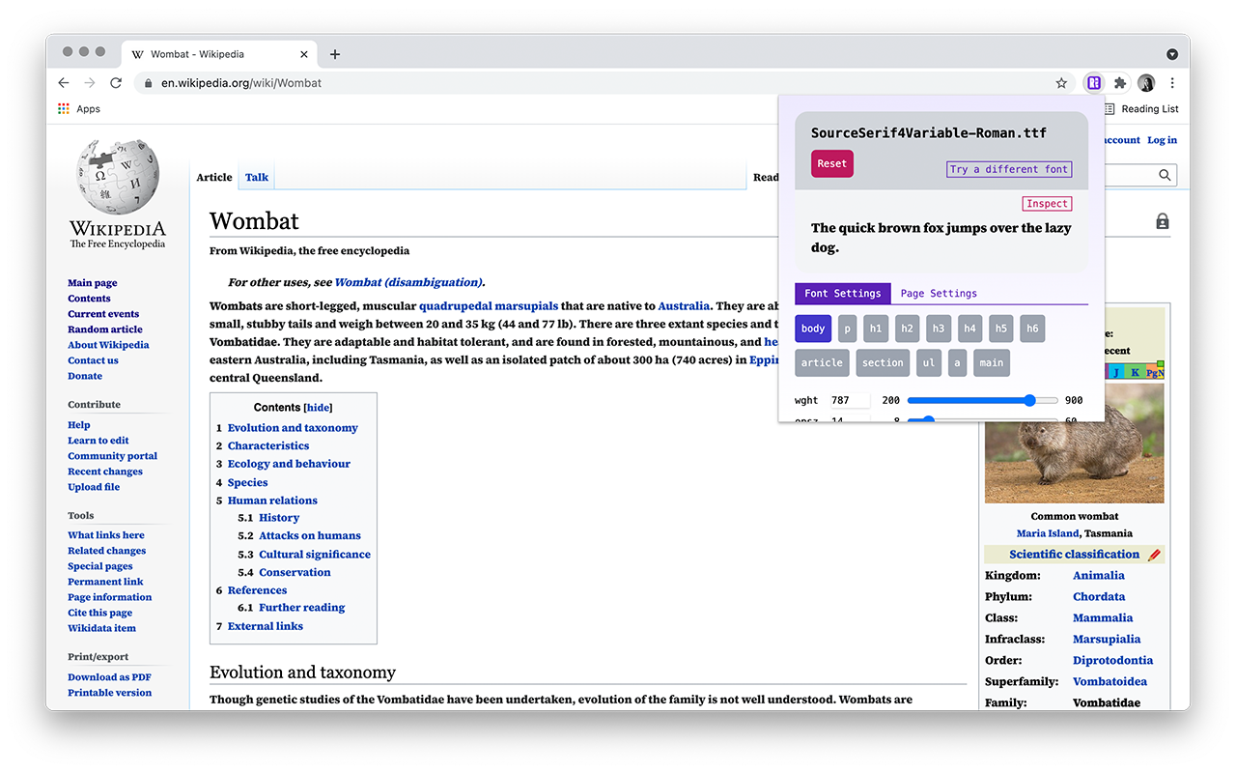This screenshot has height=773, width=1236.
Task: Toggle the section element selector
Action: 882,362
